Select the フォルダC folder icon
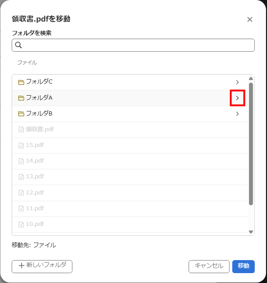 coord(21,82)
